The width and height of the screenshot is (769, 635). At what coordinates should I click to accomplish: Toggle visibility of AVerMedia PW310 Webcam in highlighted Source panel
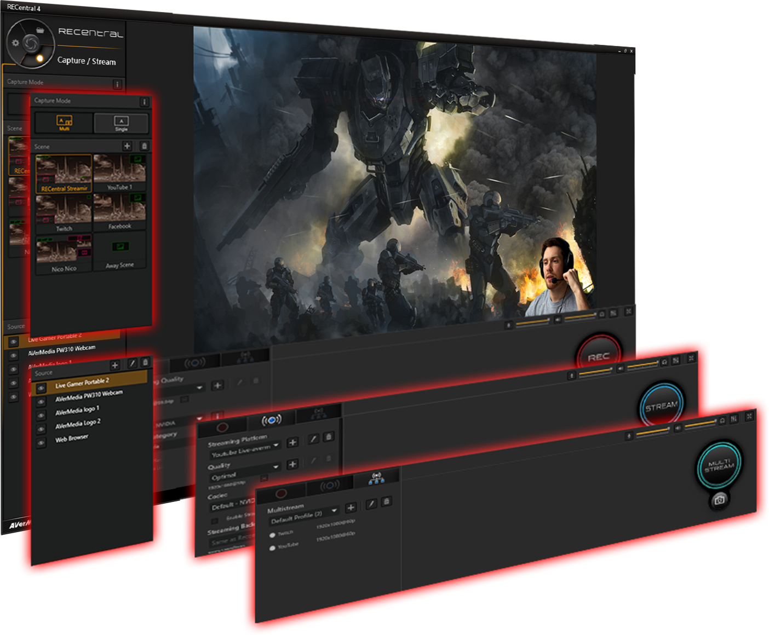click(x=41, y=402)
